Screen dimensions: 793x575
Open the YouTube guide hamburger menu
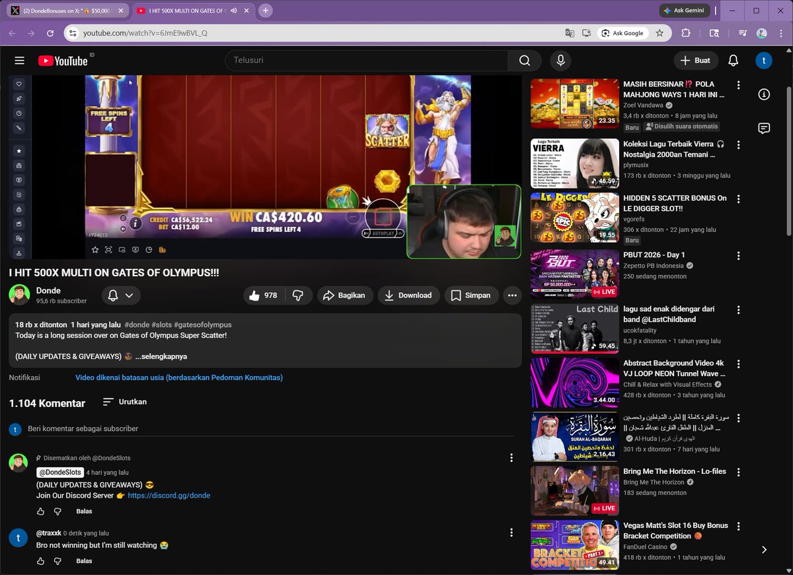[x=19, y=60]
